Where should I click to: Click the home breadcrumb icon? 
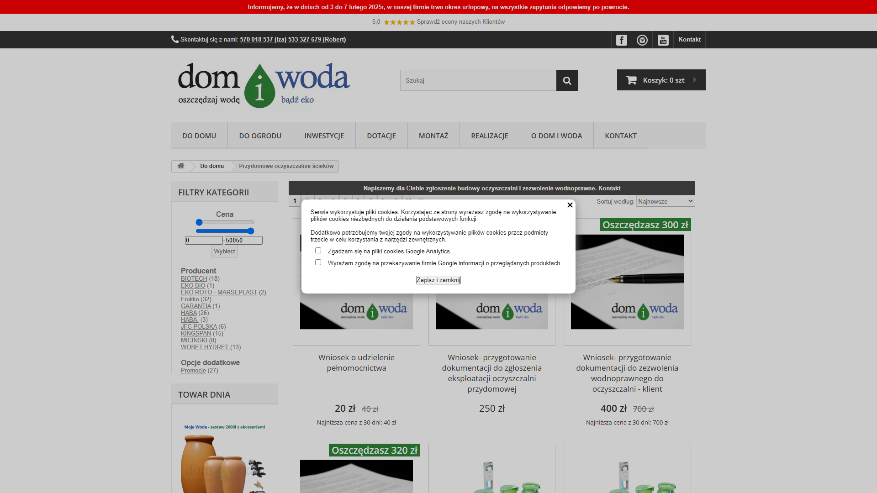pyautogui.click(x=181, y=166)
